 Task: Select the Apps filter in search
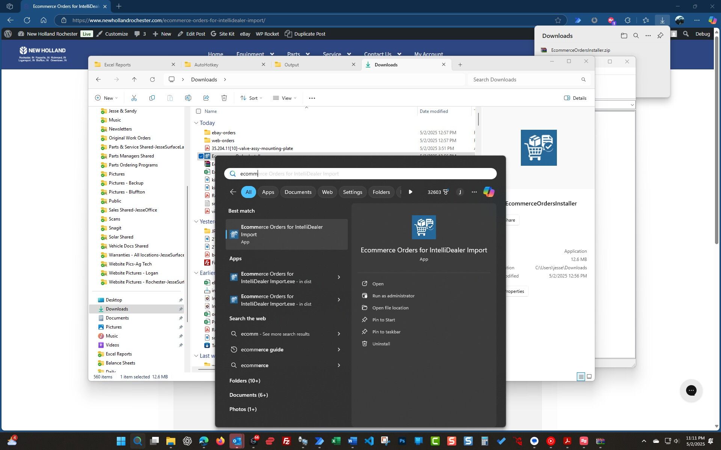(x=268, y=192)
